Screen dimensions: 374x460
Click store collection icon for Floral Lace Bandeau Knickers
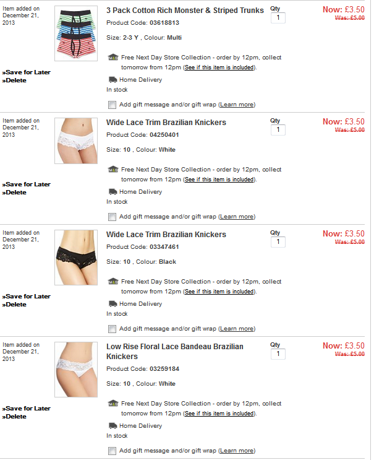tap(113, 404)
